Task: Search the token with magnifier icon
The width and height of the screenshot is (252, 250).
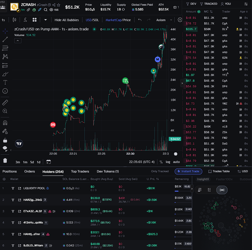Action: pyautogui.click(x=46, y=10)
